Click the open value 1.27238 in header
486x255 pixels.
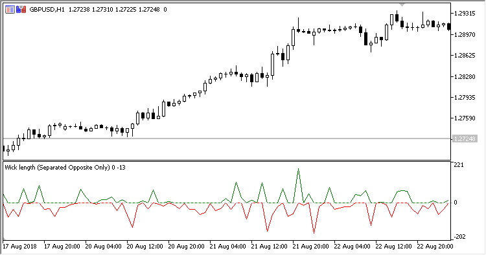point(79,10)
